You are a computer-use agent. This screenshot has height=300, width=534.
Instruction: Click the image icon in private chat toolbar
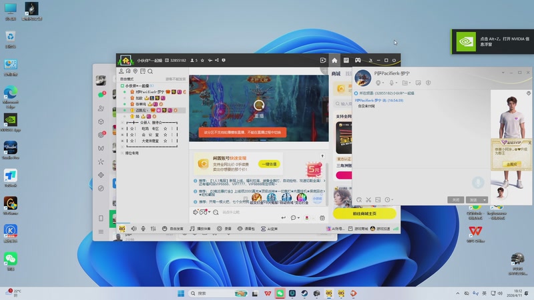[378, 199]
